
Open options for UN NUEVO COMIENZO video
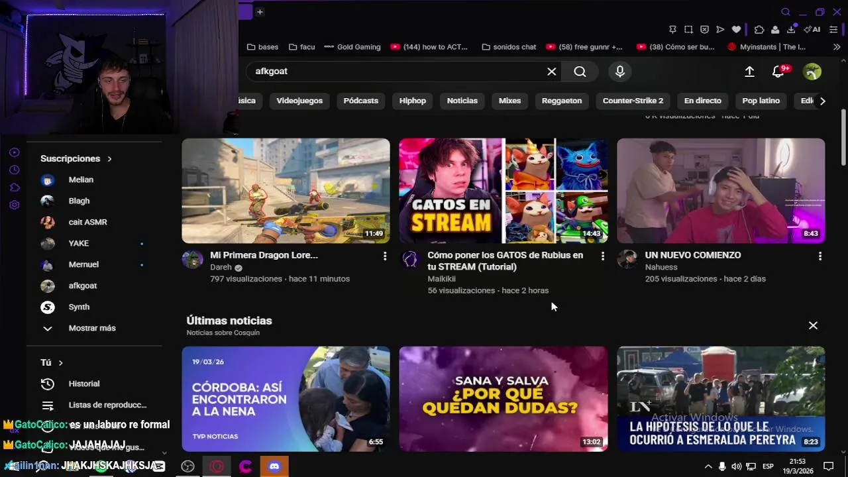820,256
